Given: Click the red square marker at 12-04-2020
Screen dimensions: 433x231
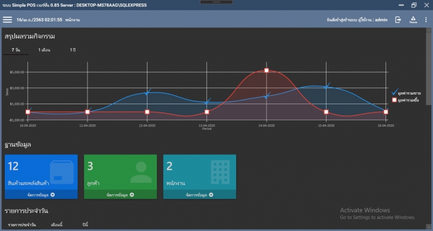Looking at the screenshot, I should pyautogui.click(x=147, y=112).
